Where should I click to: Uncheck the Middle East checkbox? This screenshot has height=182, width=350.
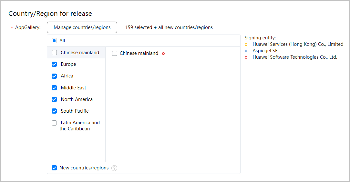pyautogui.click(x=54, y=88)
